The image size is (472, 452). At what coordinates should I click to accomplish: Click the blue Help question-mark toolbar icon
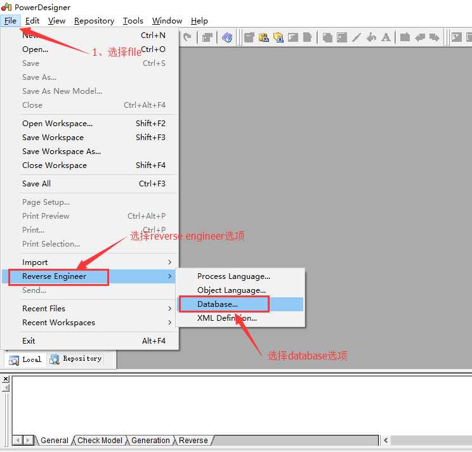coord(227,37)
